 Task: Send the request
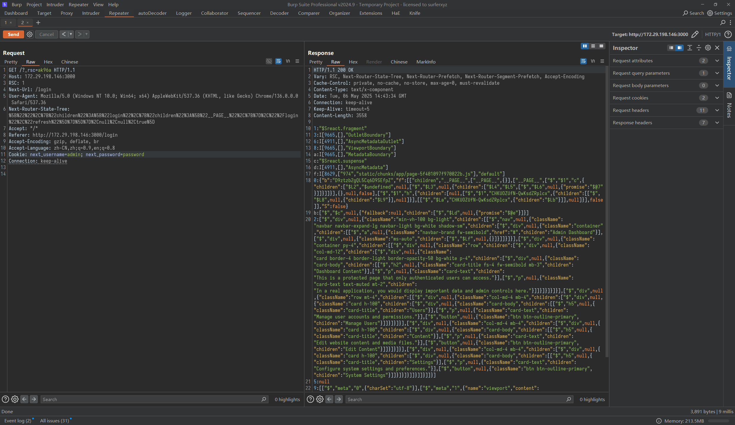[13, 34]
